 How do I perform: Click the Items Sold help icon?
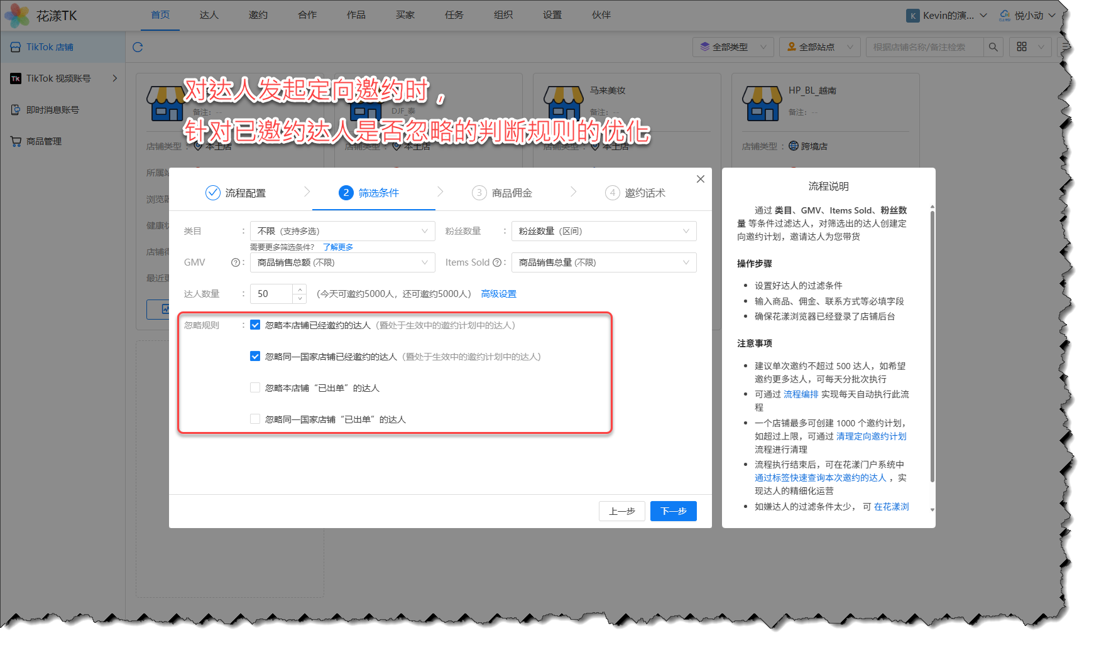click(496, 262)
